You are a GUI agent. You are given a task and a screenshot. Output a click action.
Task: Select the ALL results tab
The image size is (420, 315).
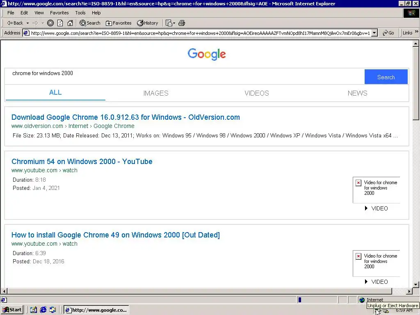pos(55,93)
